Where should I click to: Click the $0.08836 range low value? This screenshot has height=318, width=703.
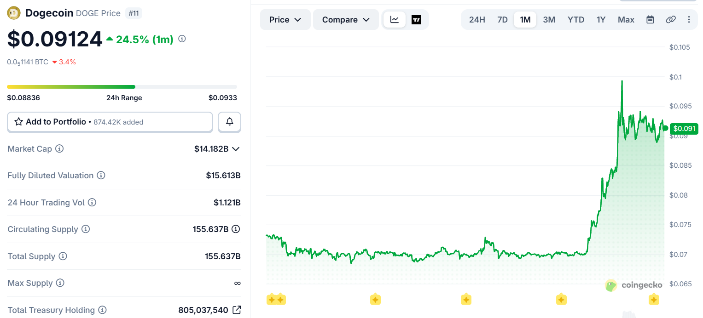point(23,97)
